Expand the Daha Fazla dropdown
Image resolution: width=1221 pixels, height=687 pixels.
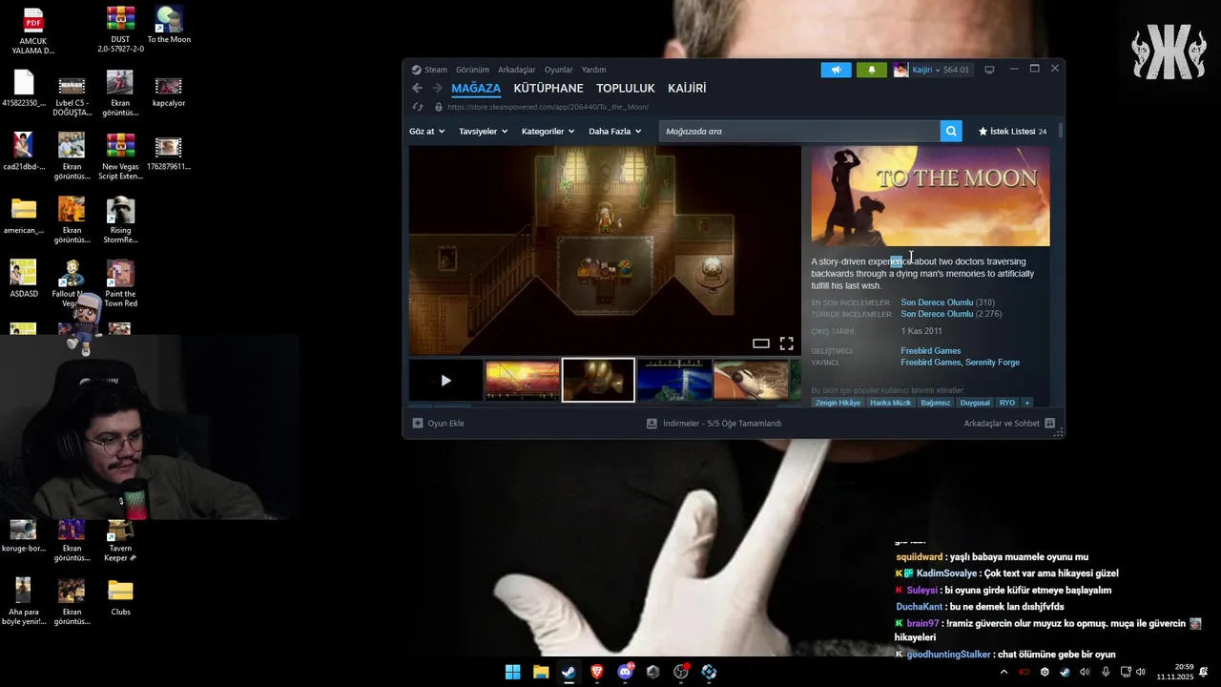point(614,131)
